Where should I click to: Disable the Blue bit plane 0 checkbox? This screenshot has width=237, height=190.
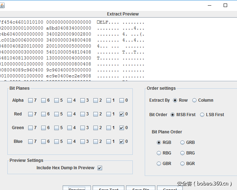(x=121, y=141)
